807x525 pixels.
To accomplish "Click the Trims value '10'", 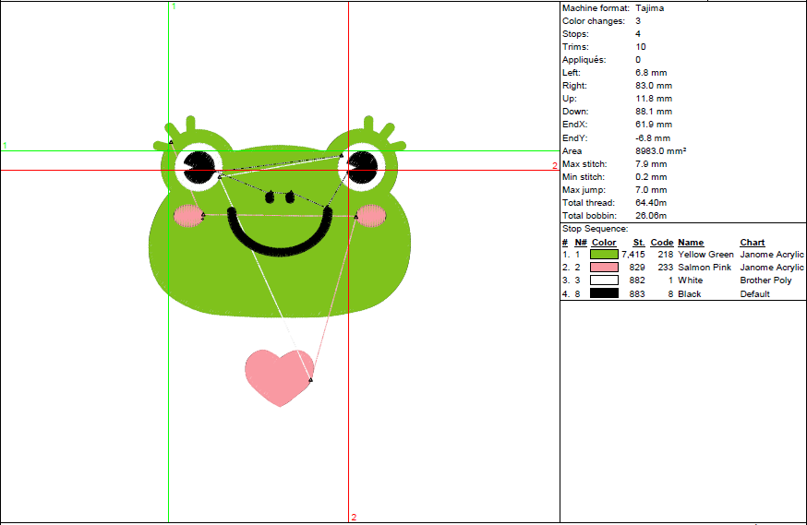I will (641, 47).
